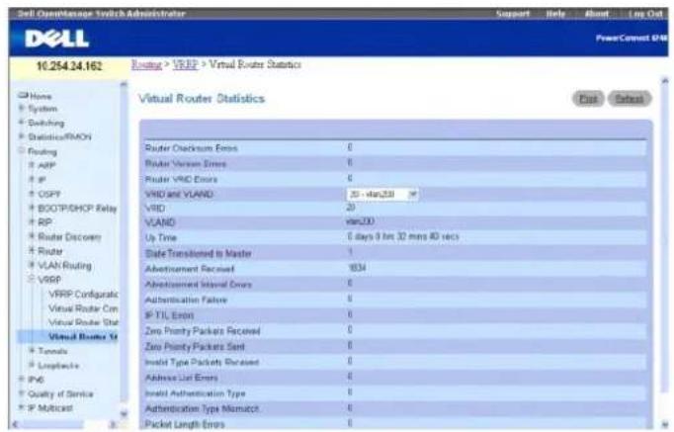Click the Router Version Errors row label
The image size is (674, 432).
[x=185, y=164]
